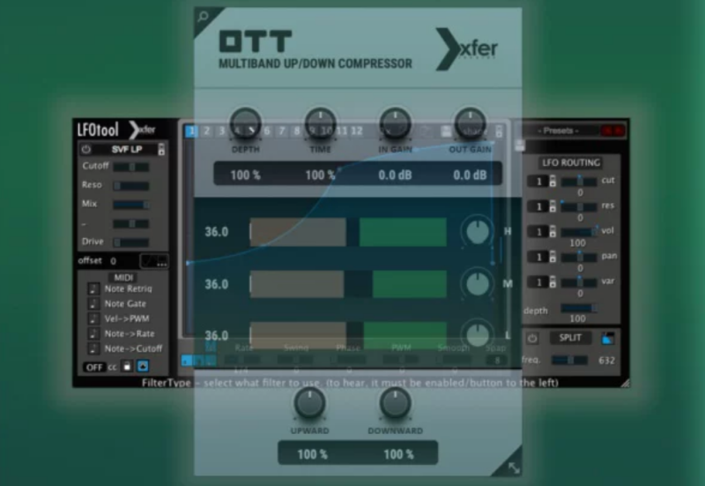705x486 pixels.
Task: Click the Drive slider
Action: tap(130, 243)
